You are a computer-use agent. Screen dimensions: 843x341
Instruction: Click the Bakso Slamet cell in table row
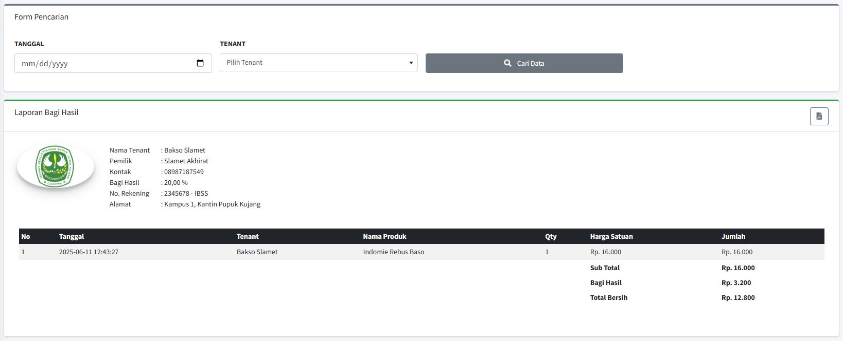tap(257, 252)
